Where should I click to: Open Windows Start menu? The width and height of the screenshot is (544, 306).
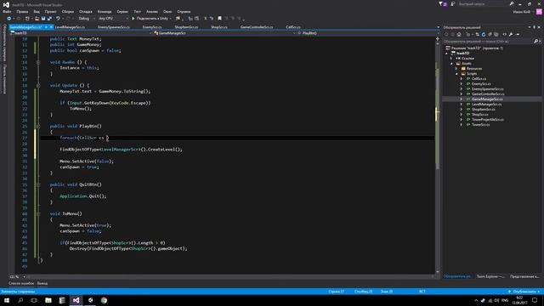tap(7, 300)
